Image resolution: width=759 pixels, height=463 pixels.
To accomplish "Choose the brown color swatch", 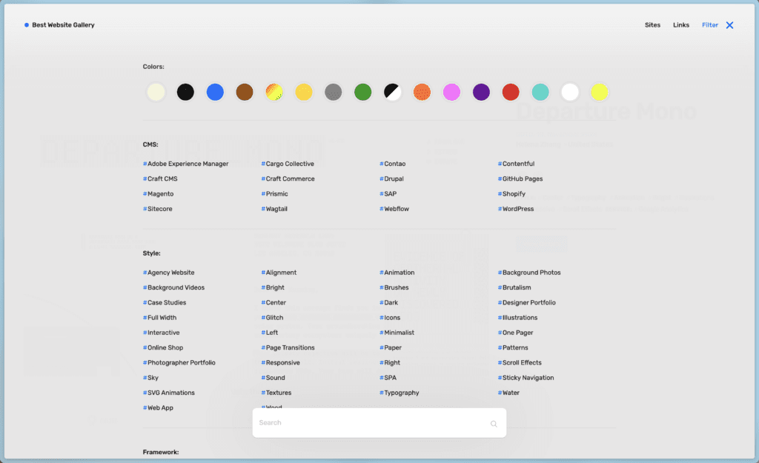I will [x=245, y=93].
